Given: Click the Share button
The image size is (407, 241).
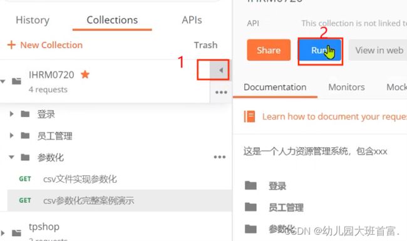Looking at the screenshot, I should click(x=269, y=50).
